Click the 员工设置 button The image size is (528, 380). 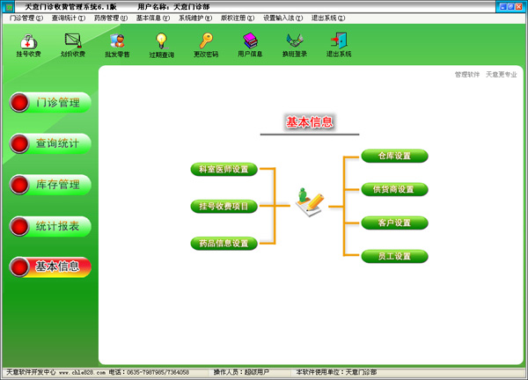[394, 257]
